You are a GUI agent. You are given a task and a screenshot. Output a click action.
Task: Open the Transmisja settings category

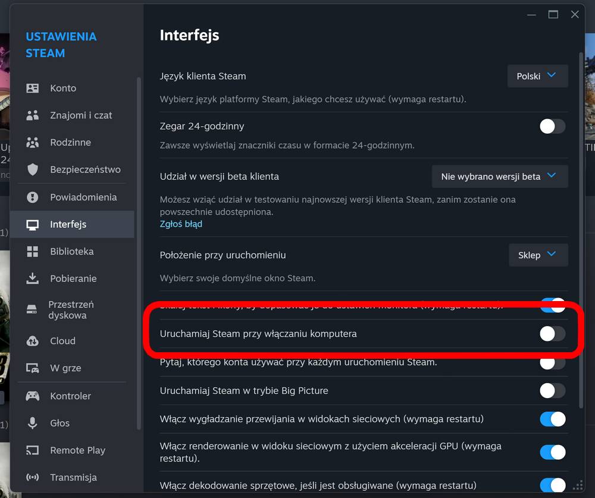click(x=72, y=478)
